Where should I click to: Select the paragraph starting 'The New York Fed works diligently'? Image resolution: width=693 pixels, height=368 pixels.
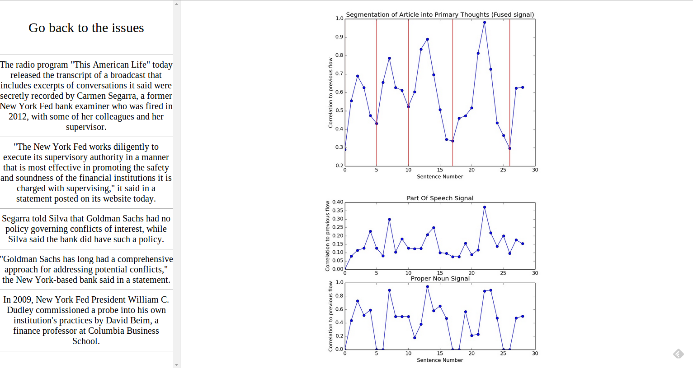coord(86,173)
